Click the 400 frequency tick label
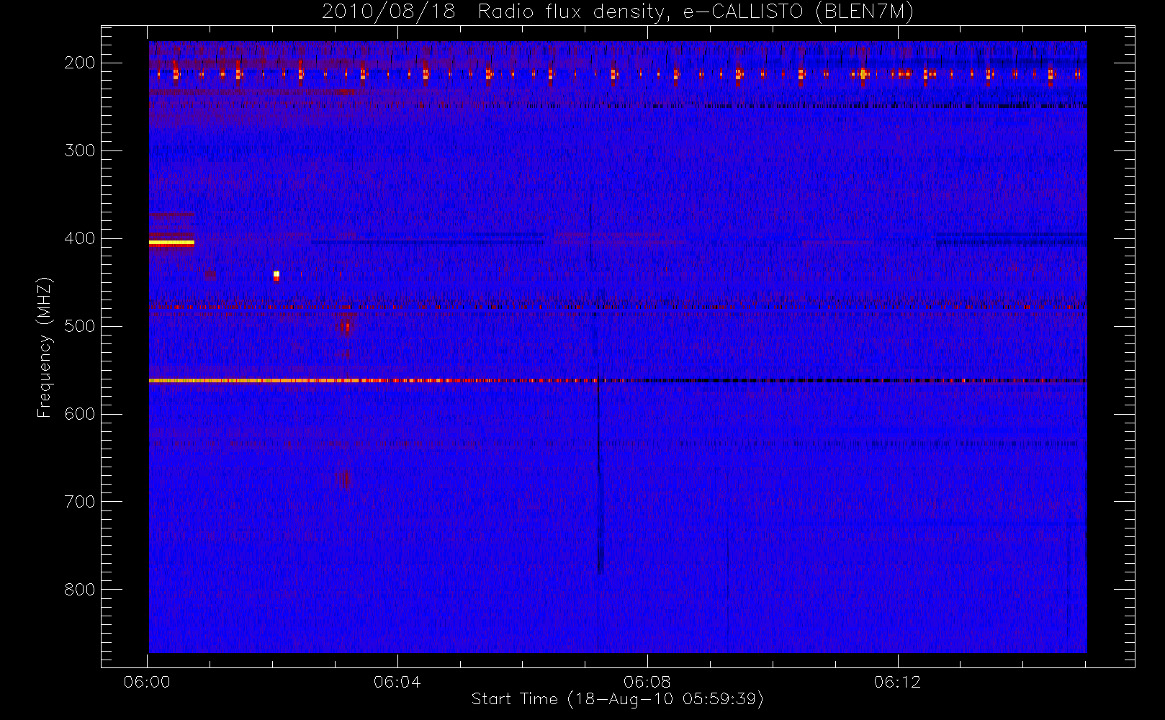The height and width of the screenshot is (720, 1165). (x=79, y=238)
